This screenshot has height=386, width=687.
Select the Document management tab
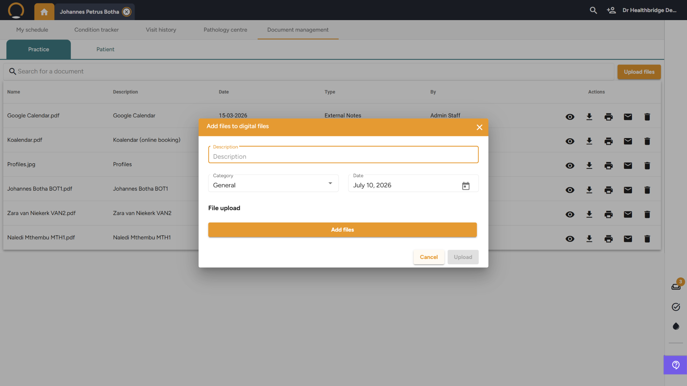[x=298, y=30]
